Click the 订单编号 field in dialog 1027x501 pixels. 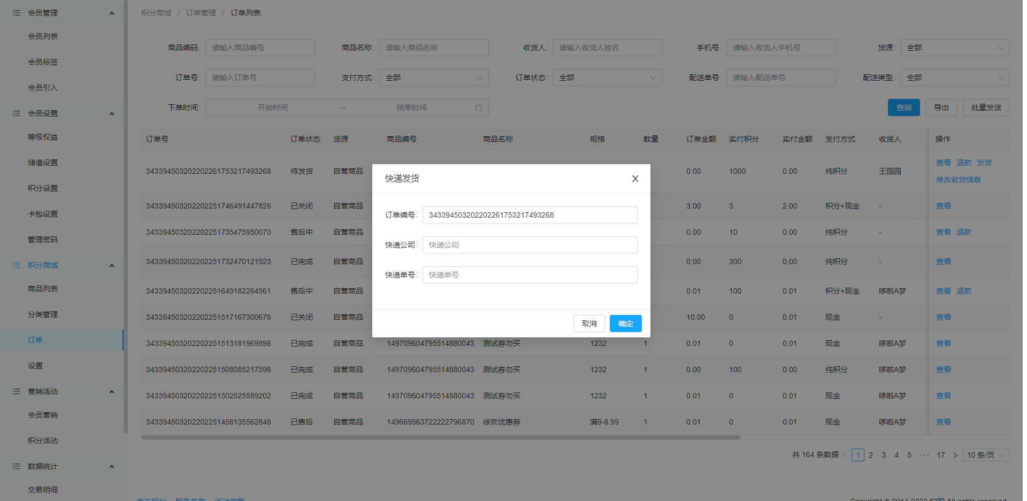point(530,215)
